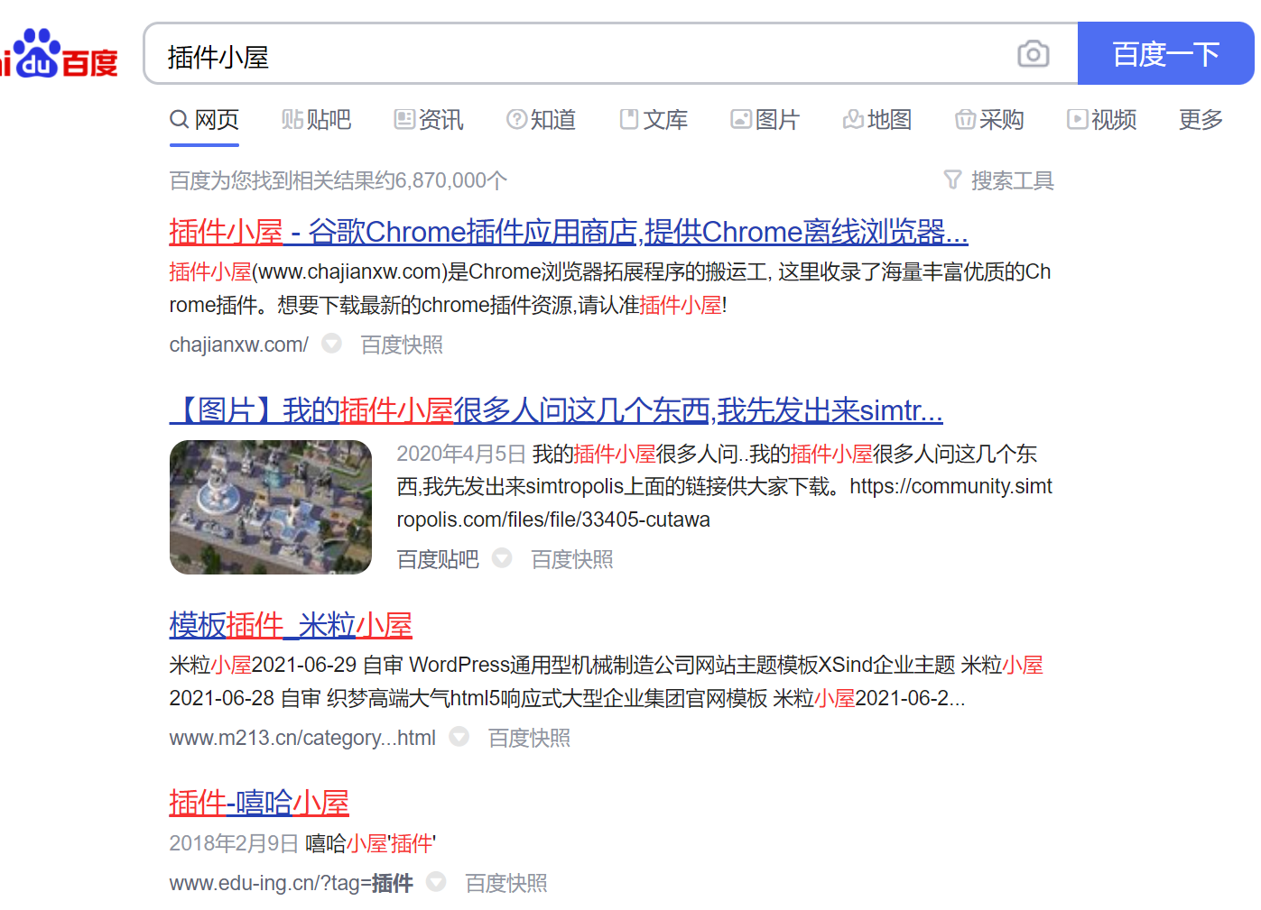The width and height of the screenshot is (1261, 910).
Task: Click the search tools filter icon
Action: coord(952,179)
